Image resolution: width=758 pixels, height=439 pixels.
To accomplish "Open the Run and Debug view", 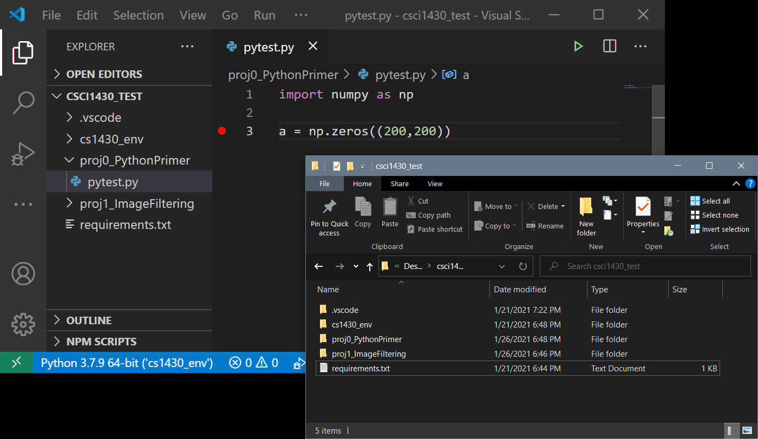I will [23, 153].
